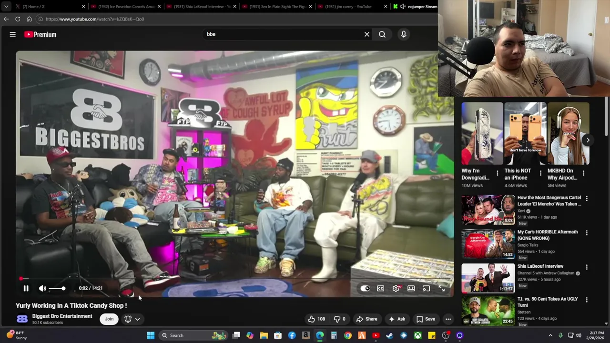Reload the page
Screen dimensions: 610x343
18,19
